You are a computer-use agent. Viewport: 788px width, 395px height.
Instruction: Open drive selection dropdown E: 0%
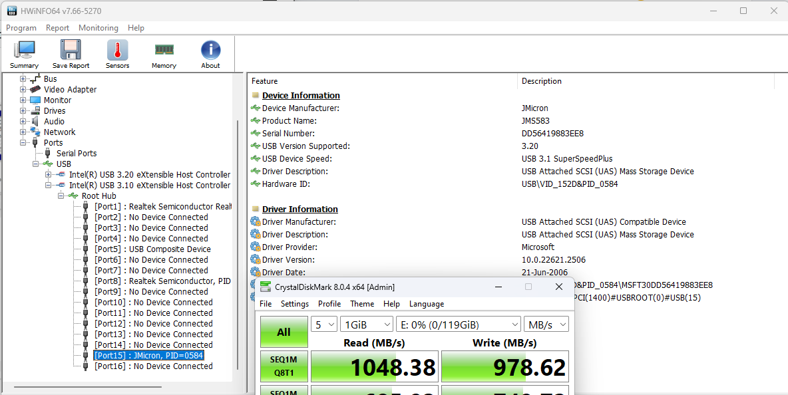click(x=459, y=325)
